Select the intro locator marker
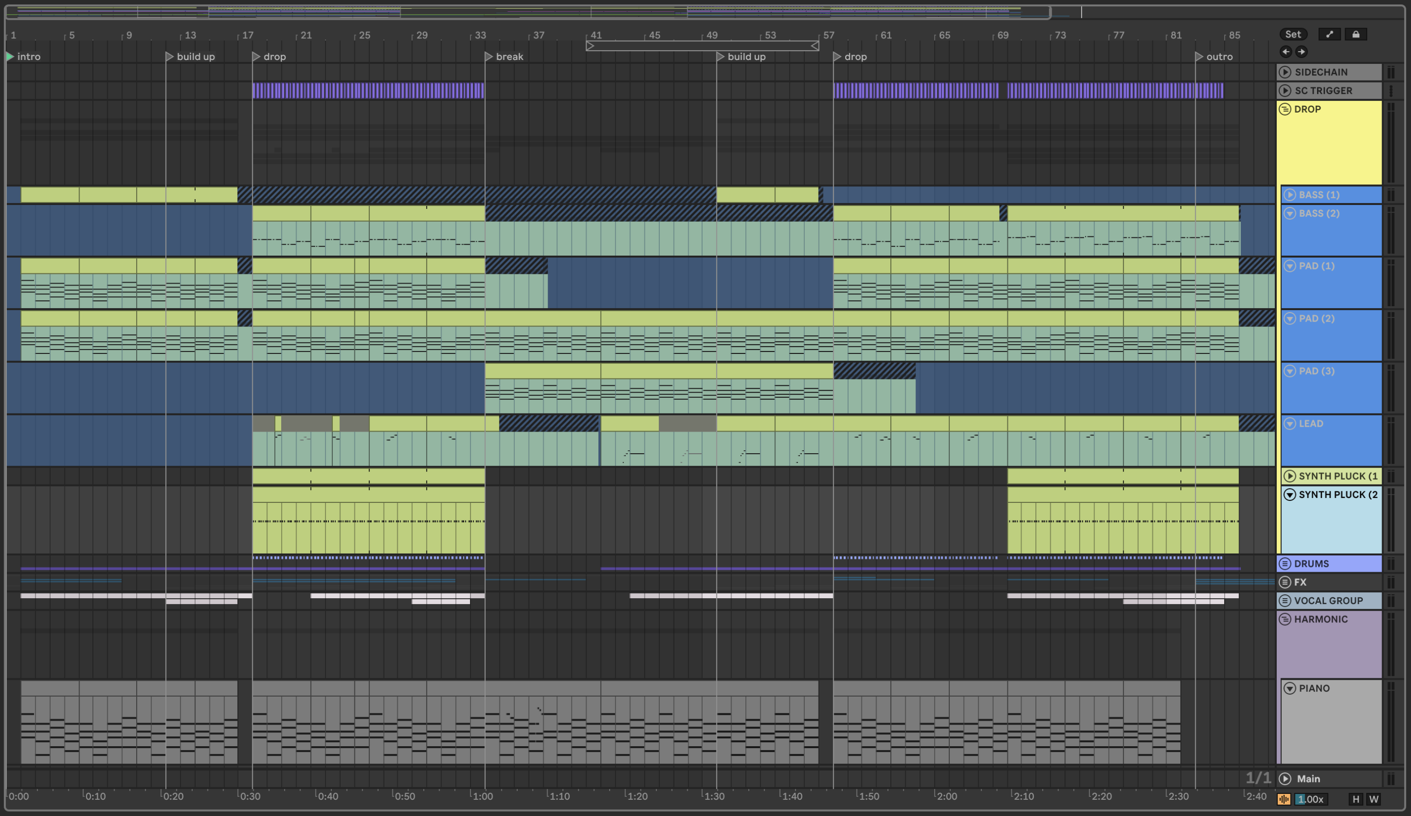Screen dimensions: 1411x816 (x=10, y=57)
